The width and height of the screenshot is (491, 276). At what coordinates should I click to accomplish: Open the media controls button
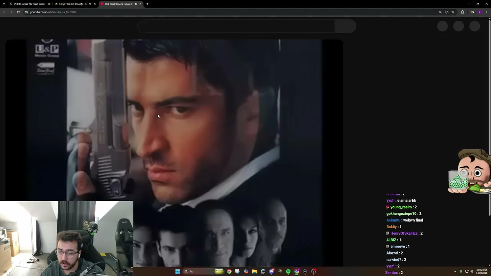click(473, 12)
